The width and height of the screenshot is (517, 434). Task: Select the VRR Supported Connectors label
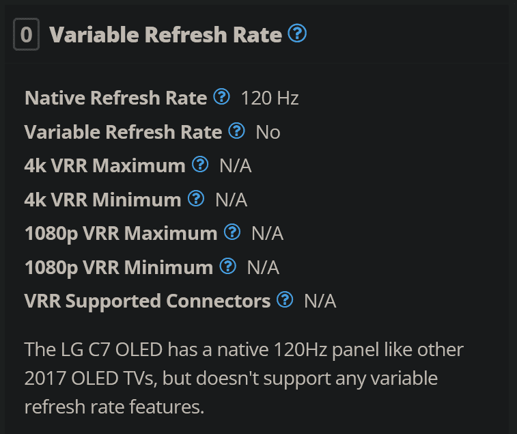pyautogui.click(x=148, y=301)
